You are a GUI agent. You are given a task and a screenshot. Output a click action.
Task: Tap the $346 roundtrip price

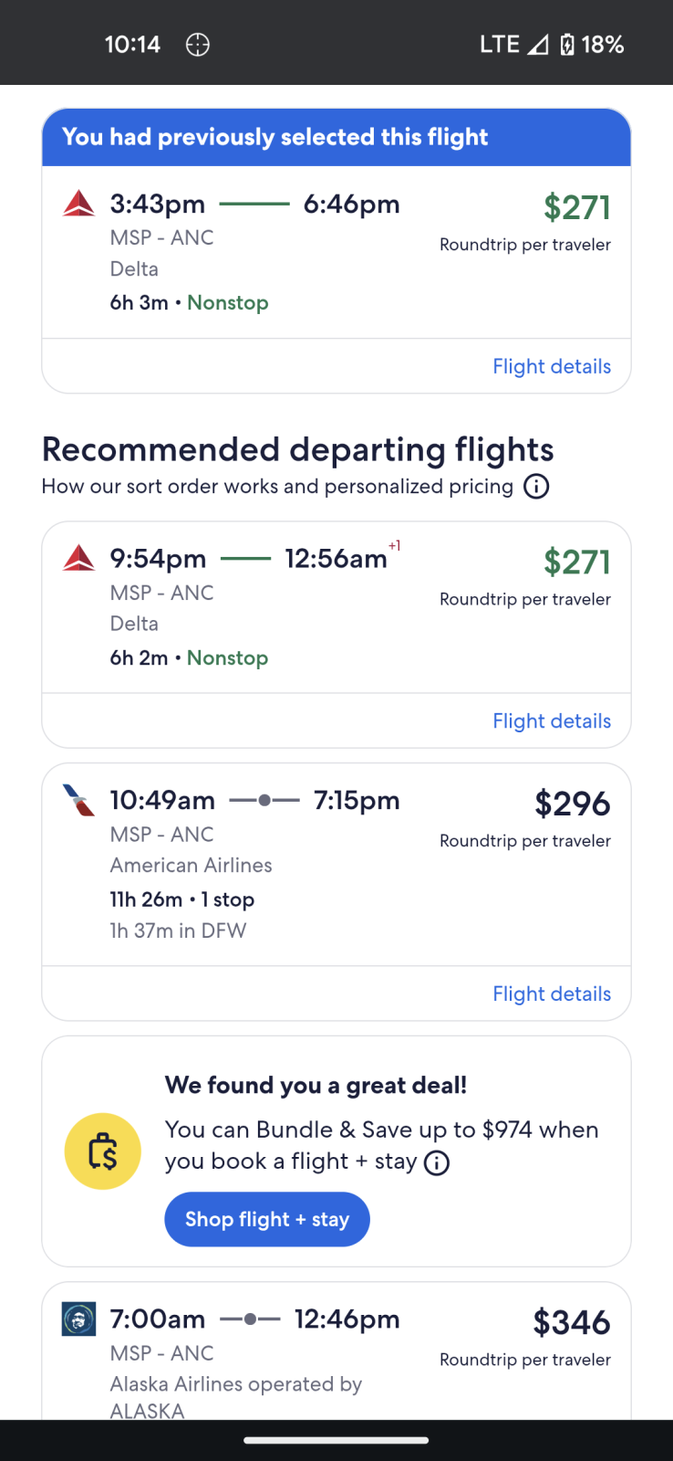572,1323
